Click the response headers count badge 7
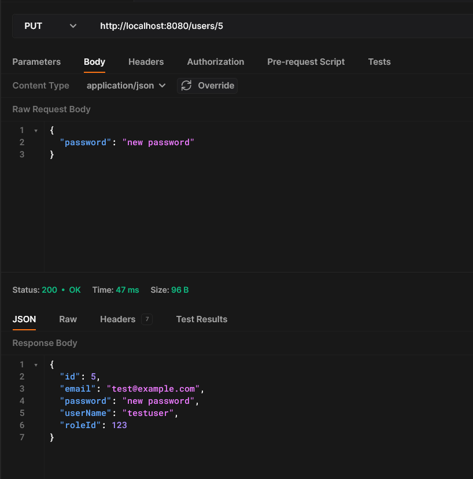473x479 pixels. point(147,319)
